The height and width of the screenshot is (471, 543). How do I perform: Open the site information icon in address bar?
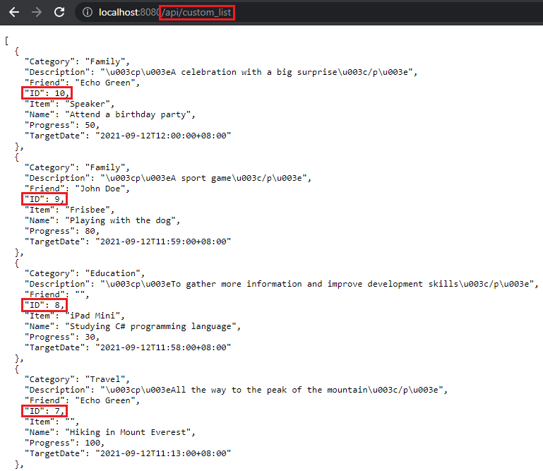coord(88,13)
